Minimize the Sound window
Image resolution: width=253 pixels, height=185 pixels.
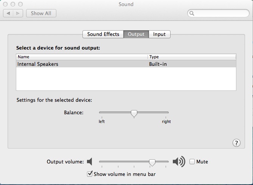point(13,4)
